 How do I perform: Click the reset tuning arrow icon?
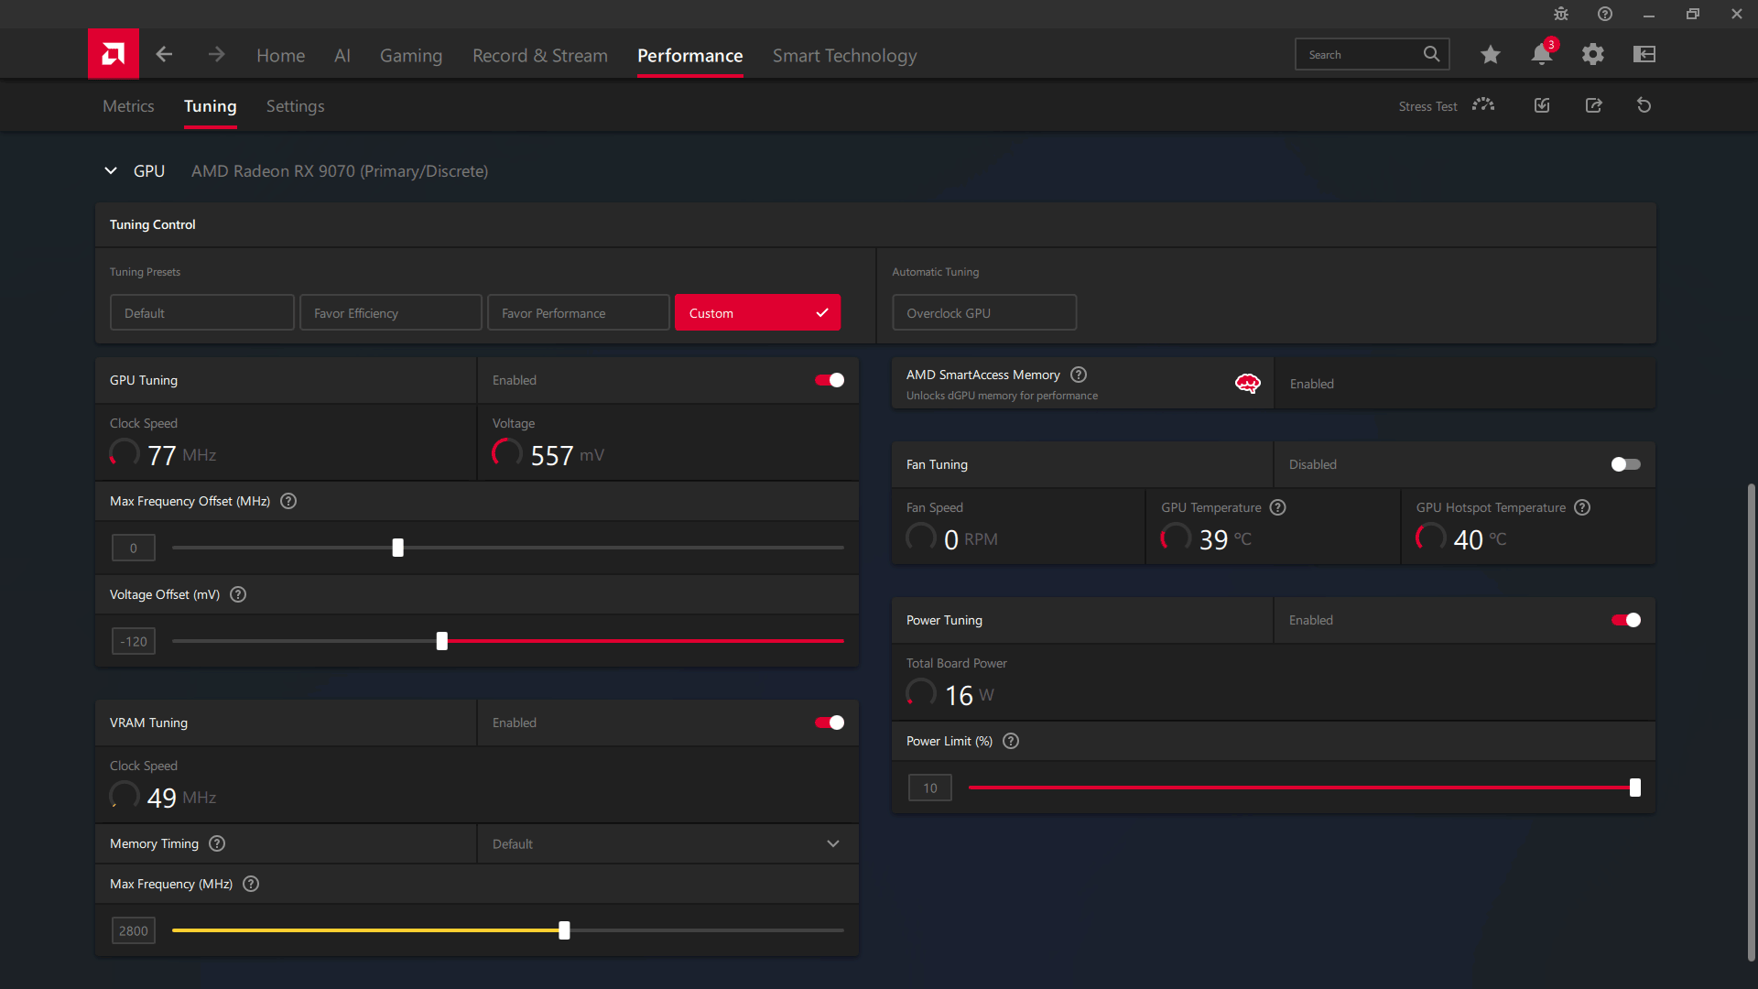[x=1644, y=105]
